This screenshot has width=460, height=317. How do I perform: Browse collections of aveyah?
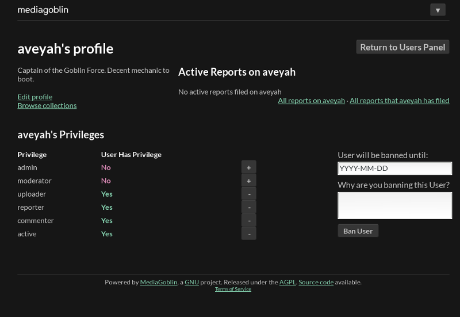tap(47, 105)
